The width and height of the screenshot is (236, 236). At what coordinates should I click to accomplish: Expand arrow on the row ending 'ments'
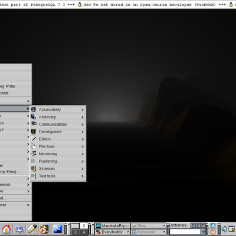[28, 185]
